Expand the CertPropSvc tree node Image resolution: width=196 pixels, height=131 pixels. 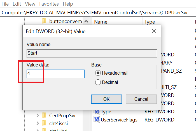(38, 115)
